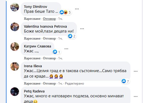Image resolution: width=143 pixels, height=103 pixels.
Task: Like Valentina Ivanova Petrova's comment
Action: coord(32,38)
